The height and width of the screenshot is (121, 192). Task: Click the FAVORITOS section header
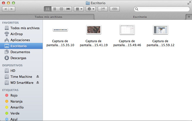point(10,23)
